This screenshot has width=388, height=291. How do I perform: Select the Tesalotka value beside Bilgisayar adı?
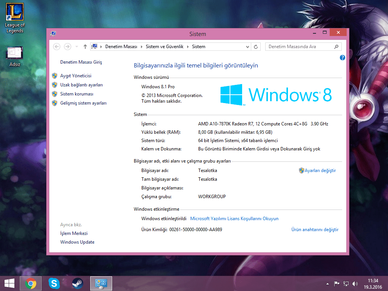click(x=207, y=171)
